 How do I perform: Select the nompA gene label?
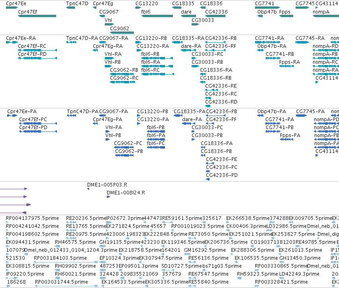point(321,12)
